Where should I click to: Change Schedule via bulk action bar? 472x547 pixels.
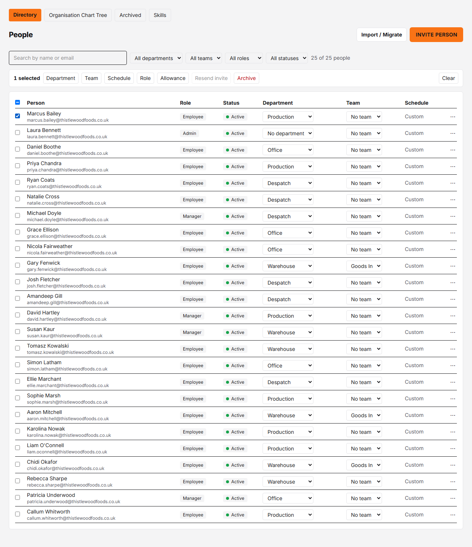click(x=119, y=78)
